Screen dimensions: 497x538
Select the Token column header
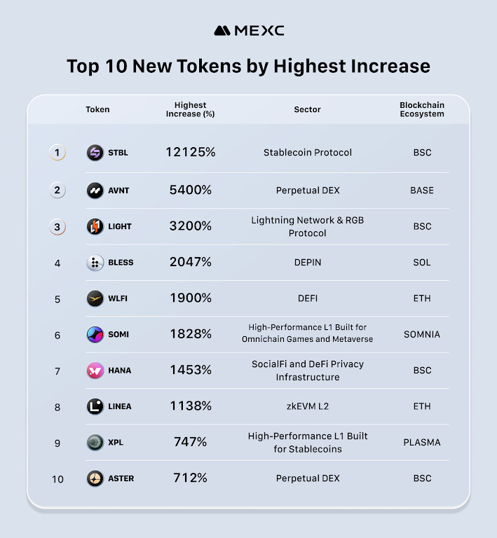click(97, 109)
